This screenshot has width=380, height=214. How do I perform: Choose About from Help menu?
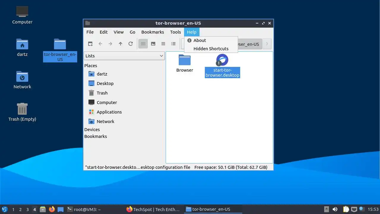211,40
